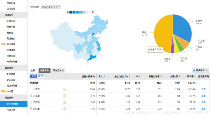Screen dimensions: 211x118
Task: Click the blue star in 更多指标
Action: coord(194,70)
